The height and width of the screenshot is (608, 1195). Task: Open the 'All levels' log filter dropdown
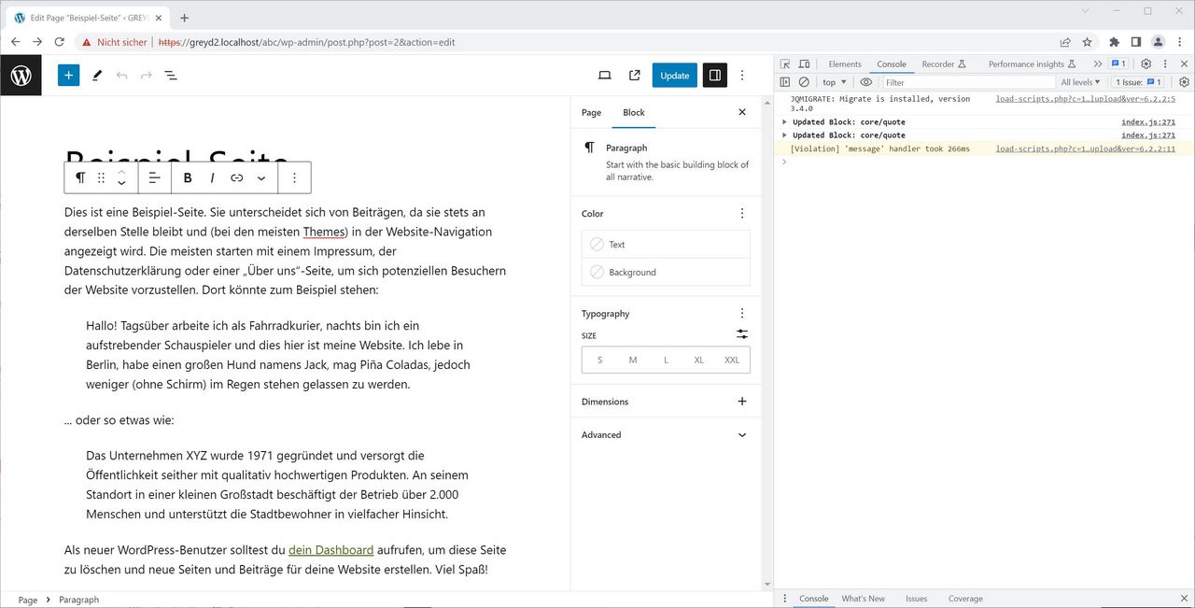[x=1080, y=81]
